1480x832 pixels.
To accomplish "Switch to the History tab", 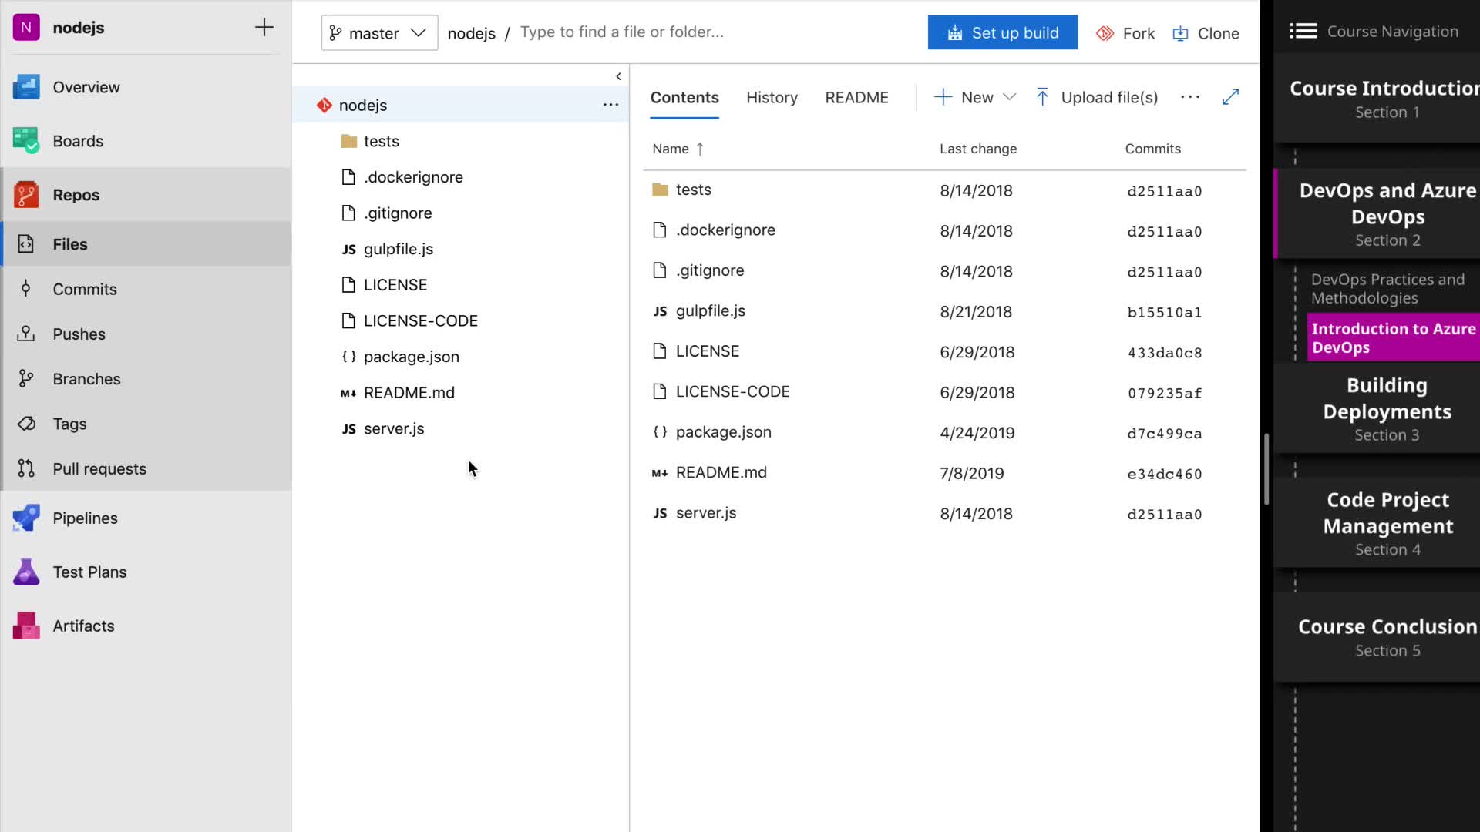I will [772, 97].
